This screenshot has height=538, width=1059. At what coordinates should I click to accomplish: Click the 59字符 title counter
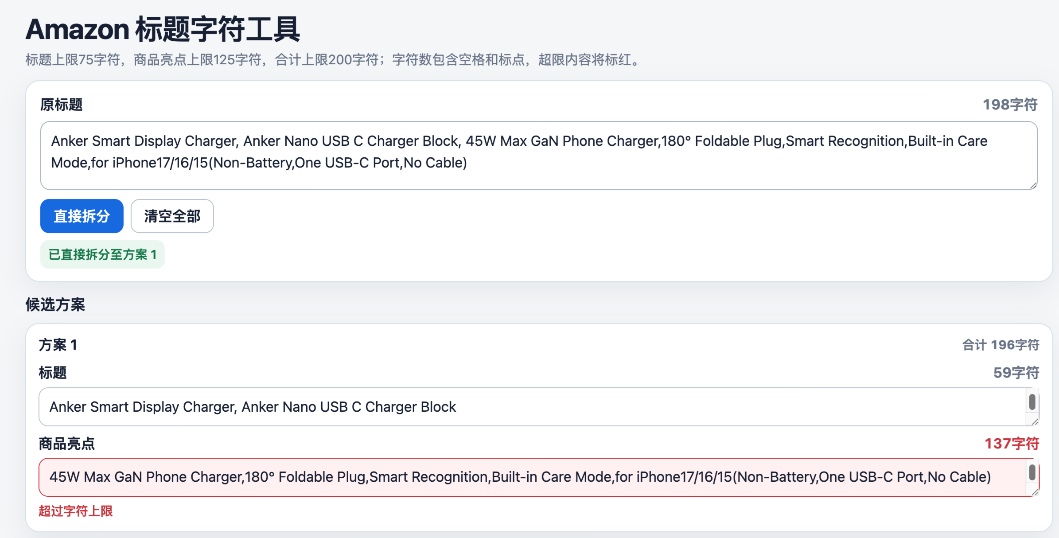1016,373
